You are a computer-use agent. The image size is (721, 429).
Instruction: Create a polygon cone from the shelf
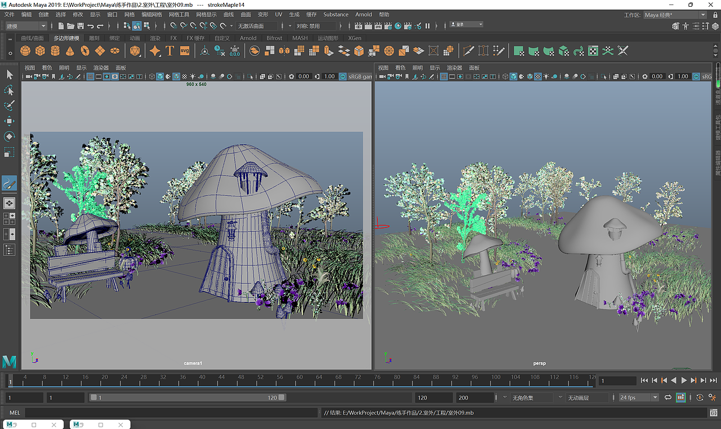pos(70,51)
